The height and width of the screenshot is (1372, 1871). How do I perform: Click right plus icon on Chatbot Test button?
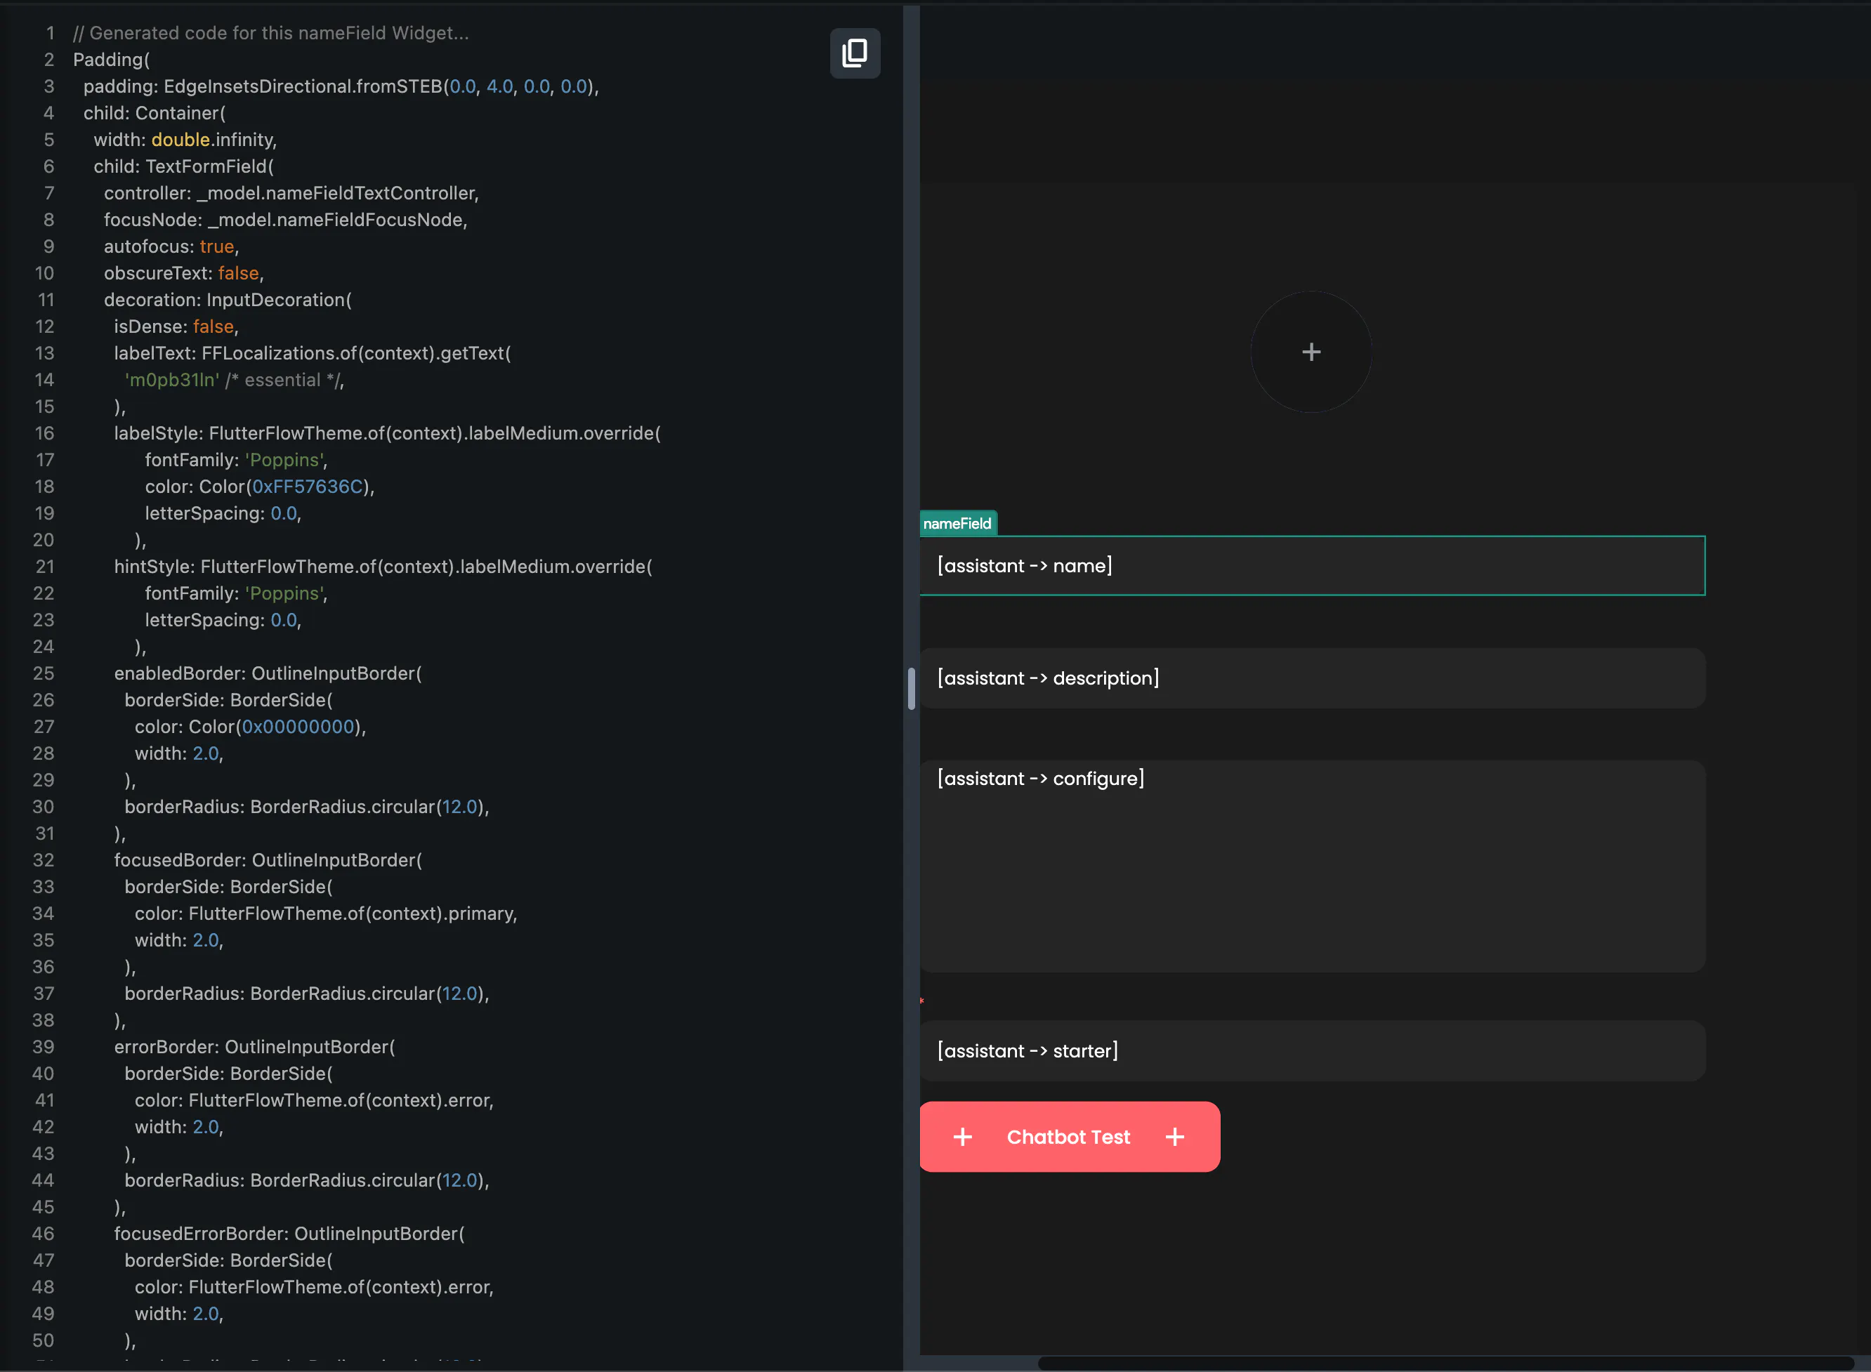point(1174,1137)
